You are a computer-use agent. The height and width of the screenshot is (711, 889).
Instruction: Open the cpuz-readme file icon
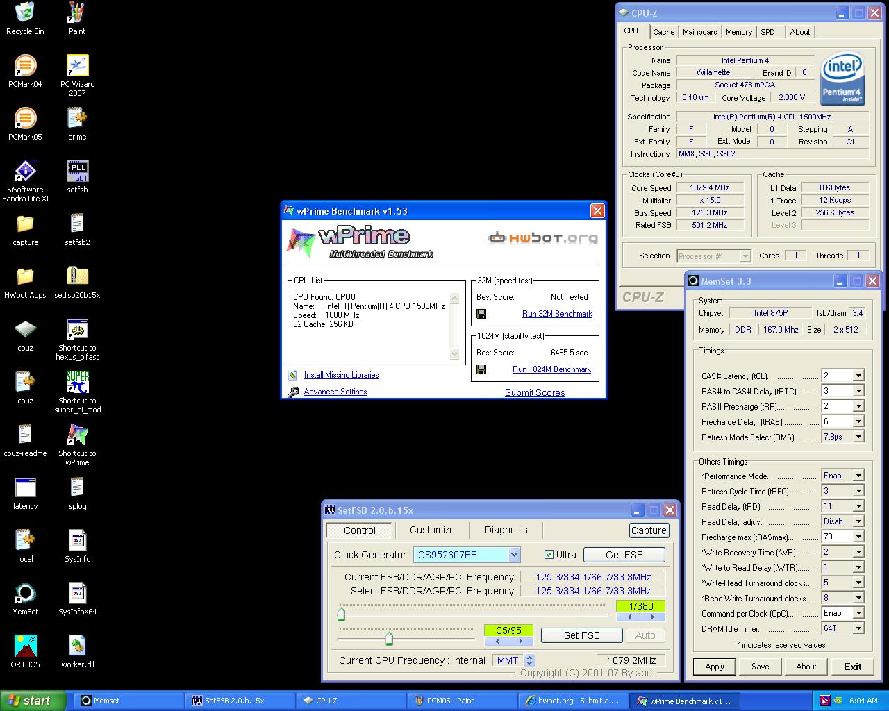pyautogui.click(x=25, y=441)
